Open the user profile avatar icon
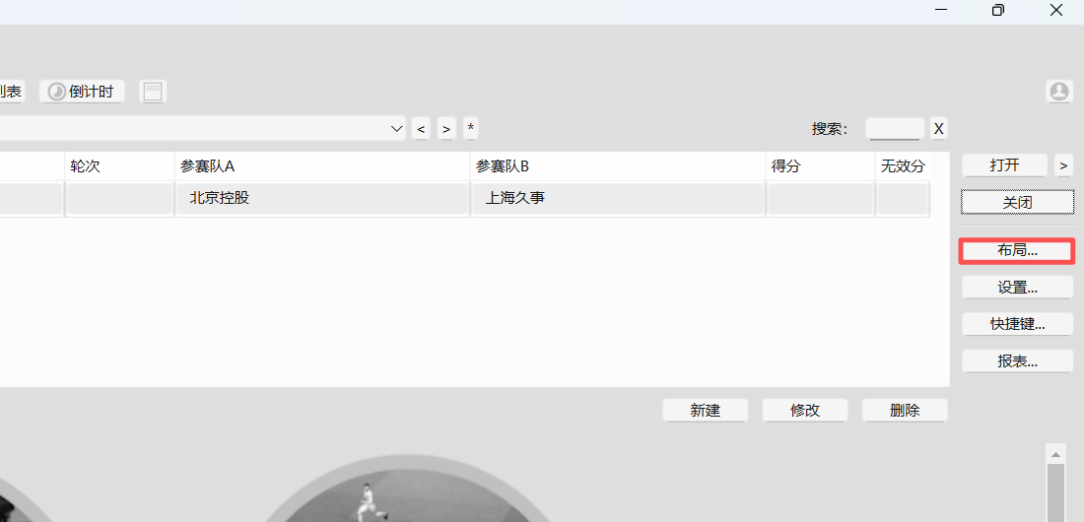 pos(1058,92)
